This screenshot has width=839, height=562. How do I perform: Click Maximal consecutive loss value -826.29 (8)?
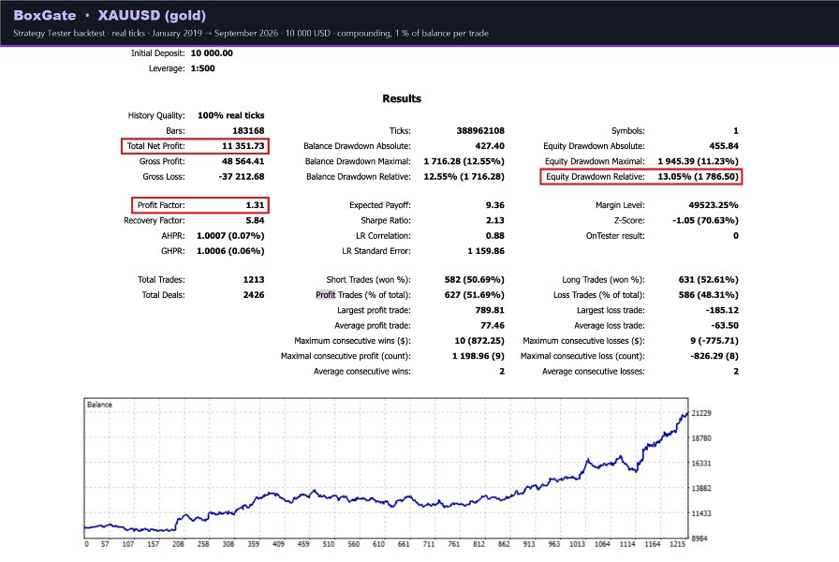tap(714, 356)
